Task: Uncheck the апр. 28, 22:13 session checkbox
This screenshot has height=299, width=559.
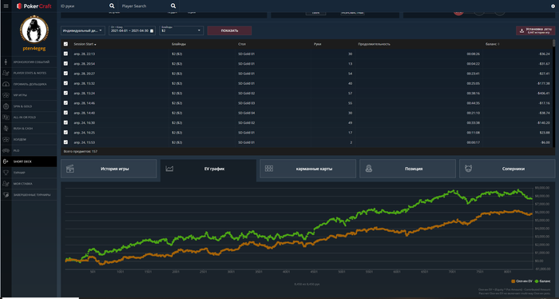Action: coord(65,54)
